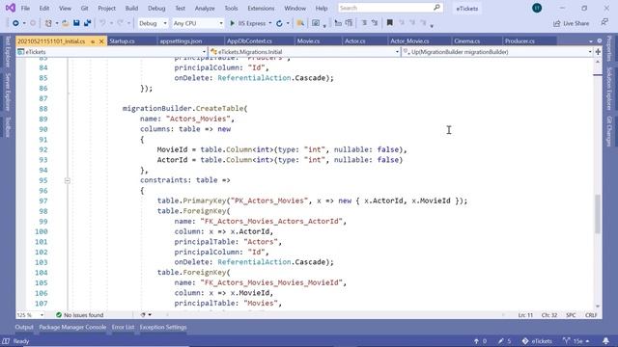The height and width of the screenshot is (347, 618).
Task: Click the Open File toolbar icon
Action: [x=66, y=23]
